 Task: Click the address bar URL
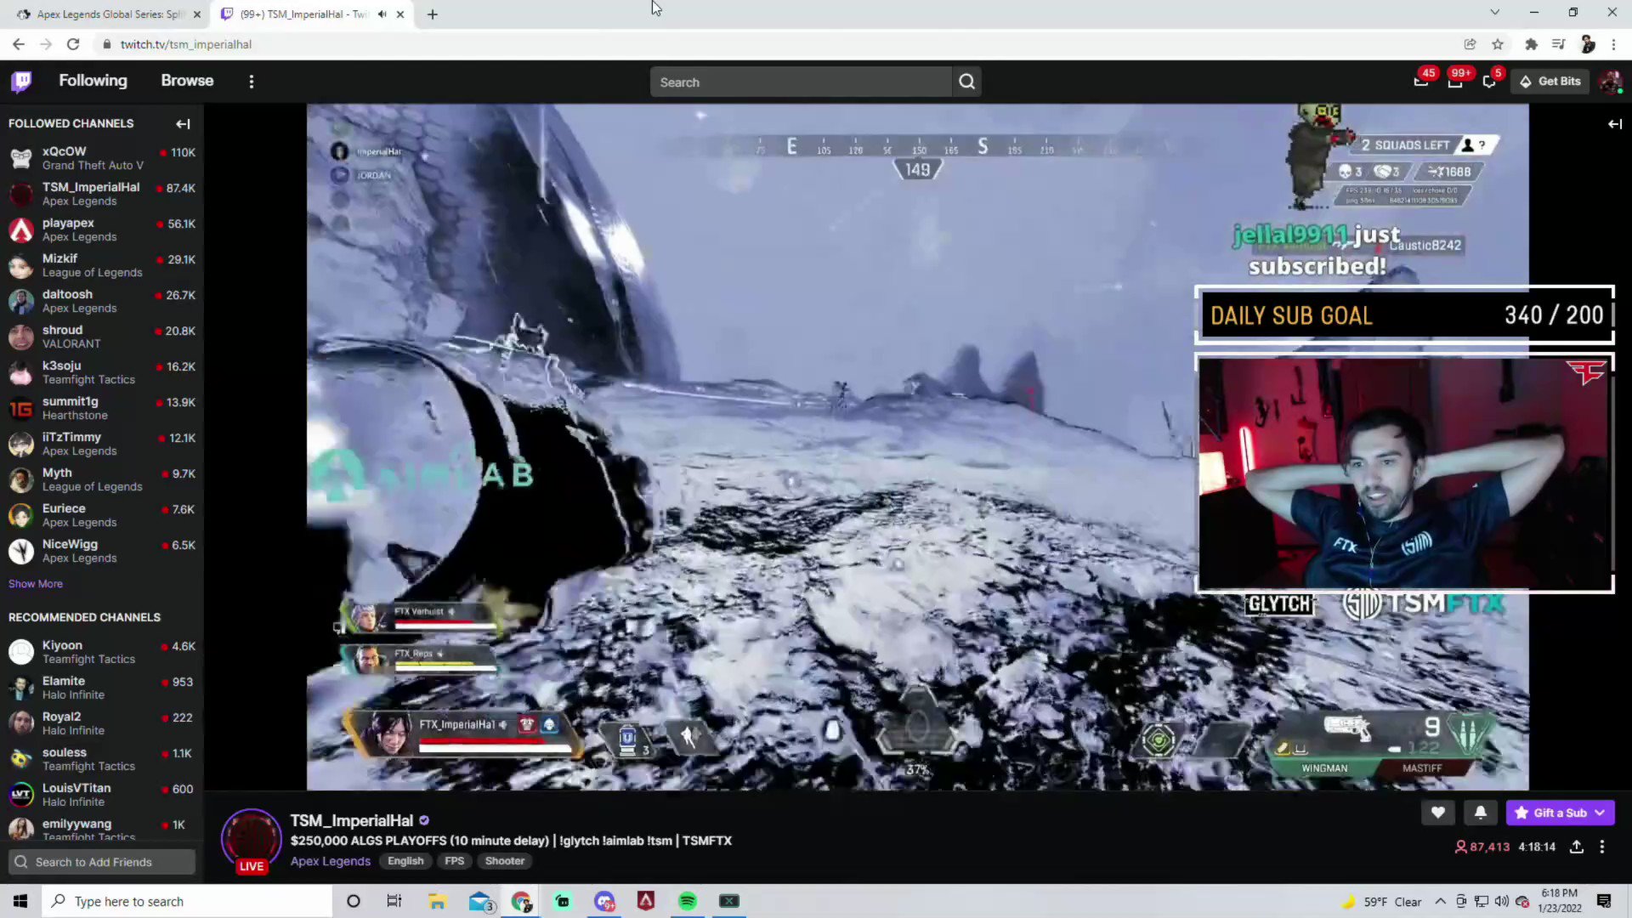185,44
